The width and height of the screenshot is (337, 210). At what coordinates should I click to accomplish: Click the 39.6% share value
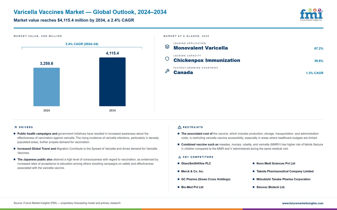(x=319, y=61)
